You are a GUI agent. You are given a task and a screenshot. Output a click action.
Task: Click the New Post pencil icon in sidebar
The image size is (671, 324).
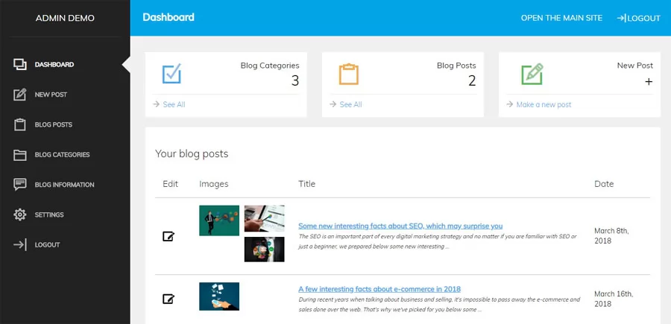(x=19, y=95)
